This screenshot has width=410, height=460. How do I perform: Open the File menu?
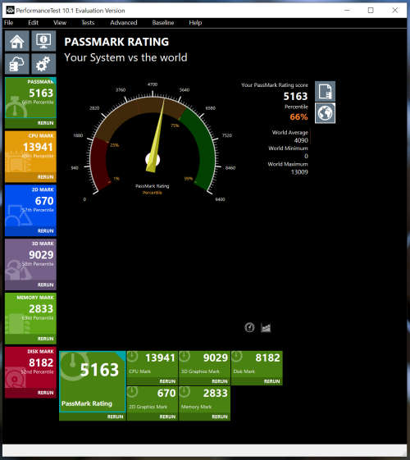[8, 23]
